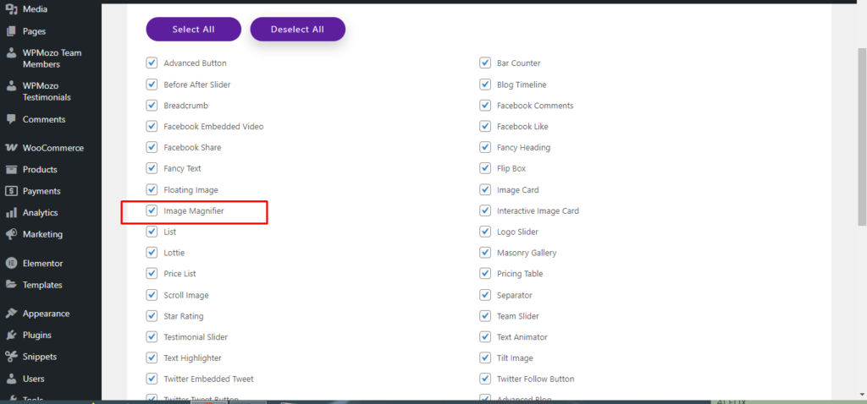Image resolution: width=867 pixels, height=404 pixels.
Task: Click the Products box icon
Action: [11, 170]
